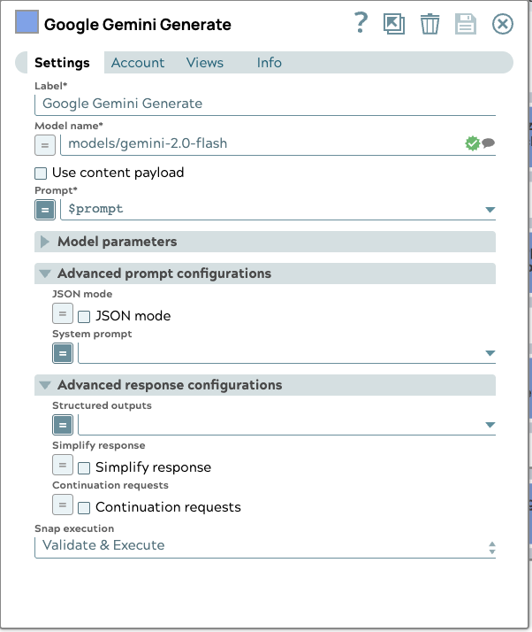Tick the Continuation requests checkbox
532x632 pixels.
(x=85, y=508)
